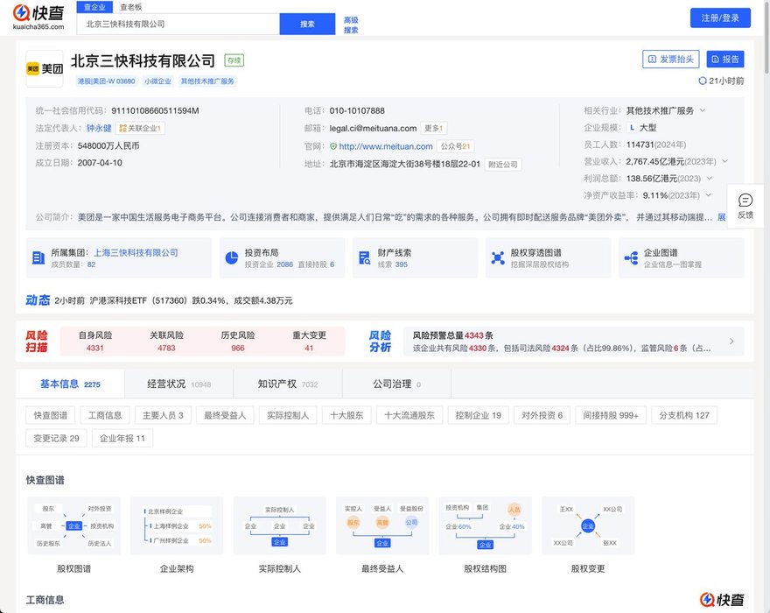Viewport: 770px width, 613px height.
Task: Open the 高级搜索 link
Action: click(351, 25)
